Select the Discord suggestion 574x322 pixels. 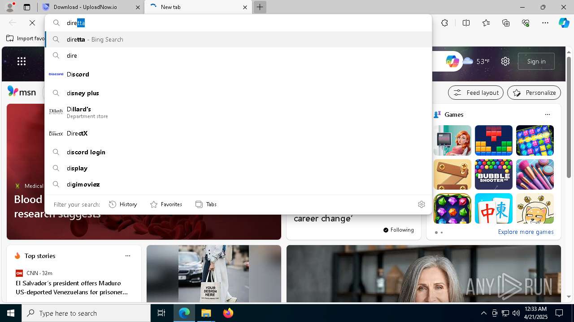click(x=238, y=74)
